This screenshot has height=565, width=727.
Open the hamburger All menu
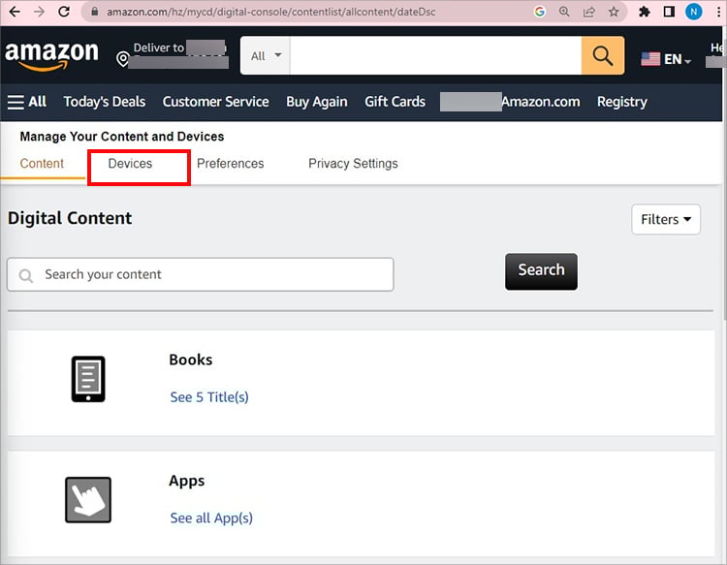pos(27,102)
